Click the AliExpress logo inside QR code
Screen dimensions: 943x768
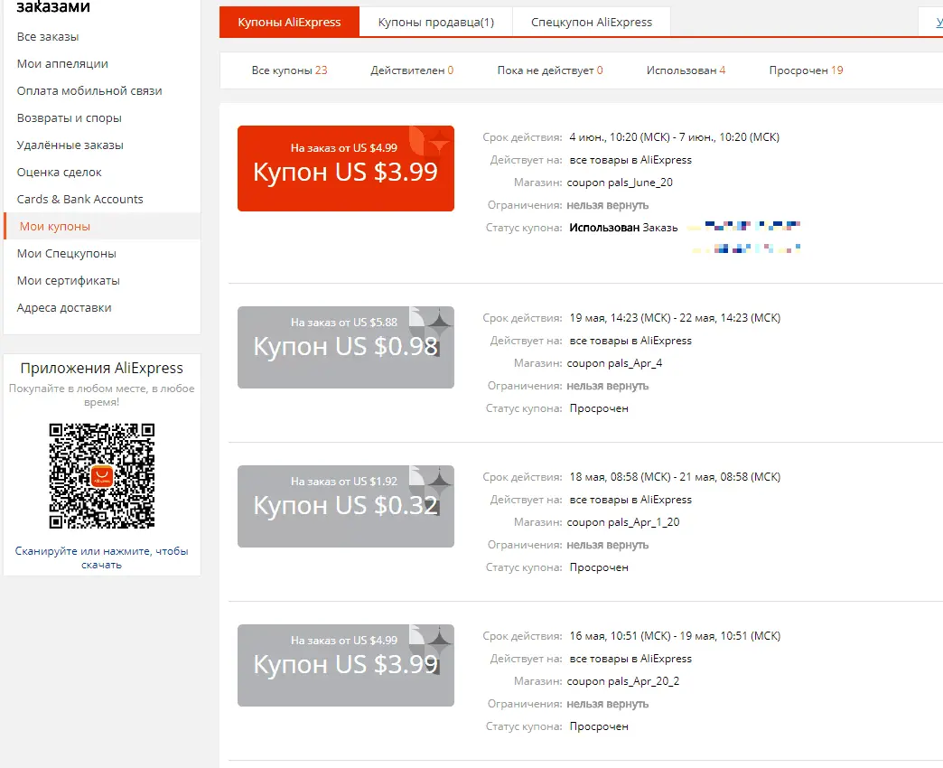[102, 476]
